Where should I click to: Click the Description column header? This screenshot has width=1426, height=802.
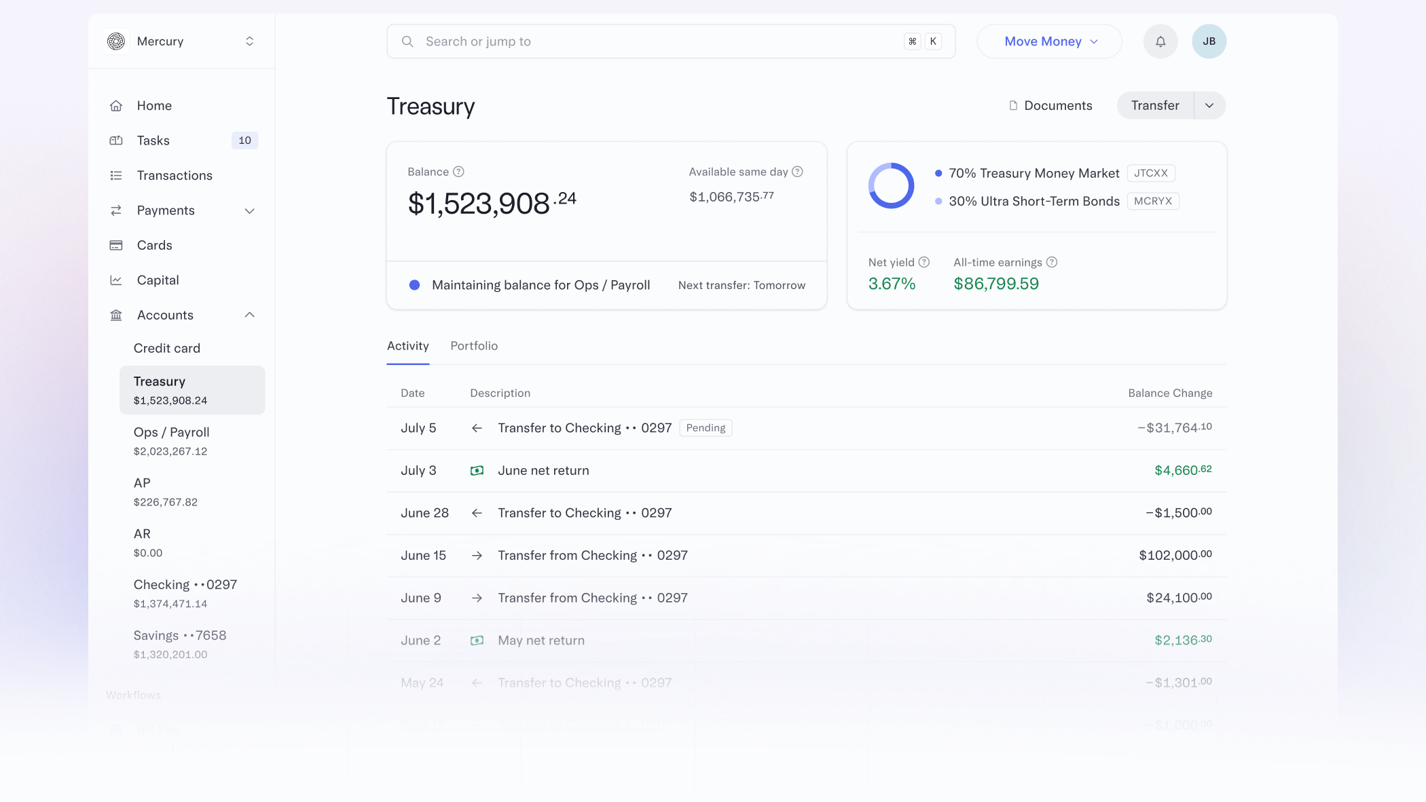pos(500,393)
